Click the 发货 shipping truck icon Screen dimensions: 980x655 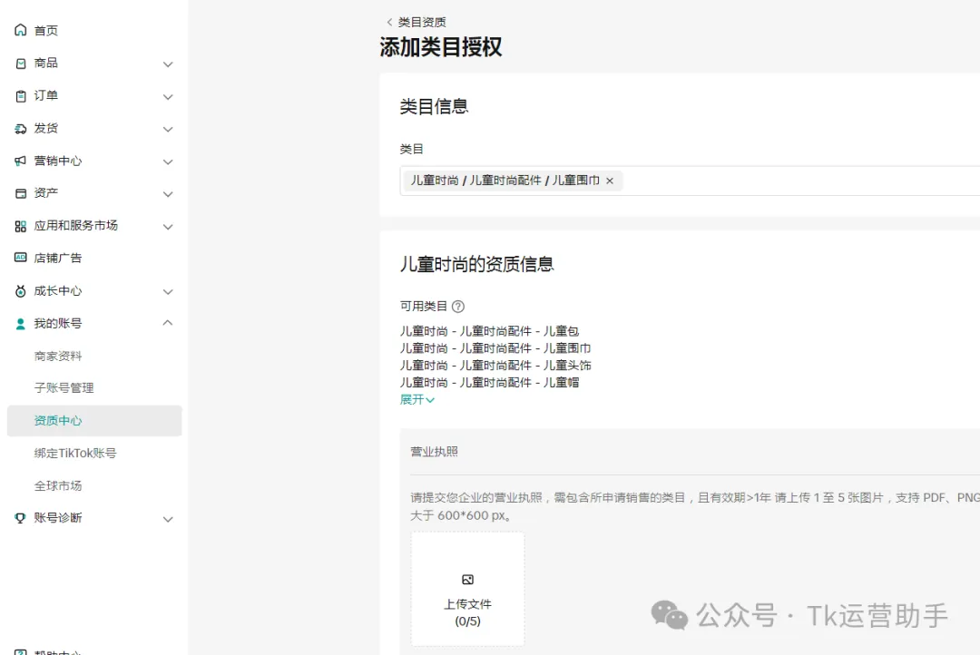pos(21,129)
